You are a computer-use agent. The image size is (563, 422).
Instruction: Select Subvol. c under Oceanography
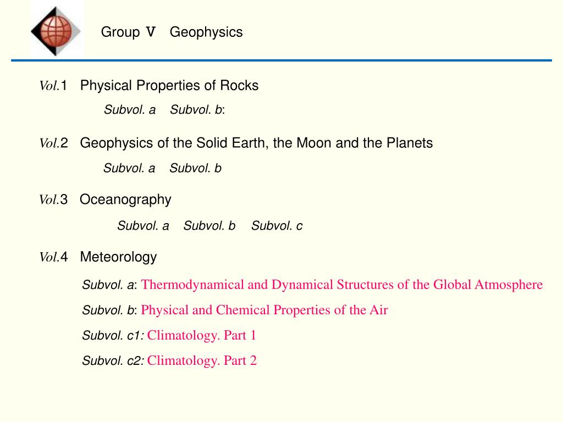(x=277, y=226)
